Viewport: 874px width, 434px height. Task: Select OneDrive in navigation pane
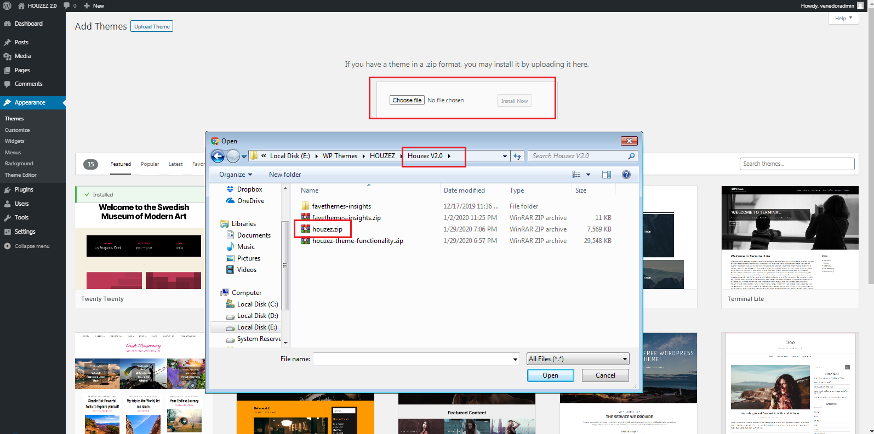click(x=250, y=201)
